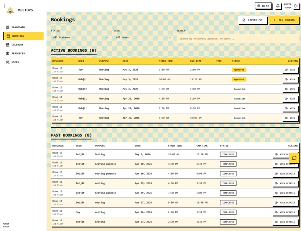Click Approved badge on Joy's booking
The width and height of the screenshot is (301, 231).
[239, 70]
